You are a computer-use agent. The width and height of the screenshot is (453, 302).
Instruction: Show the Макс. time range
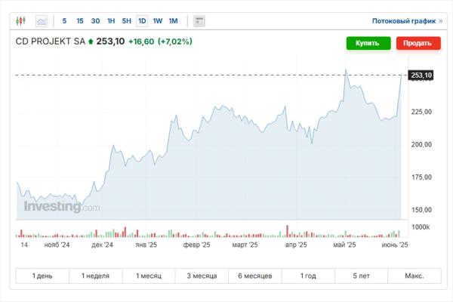point(414,276)
